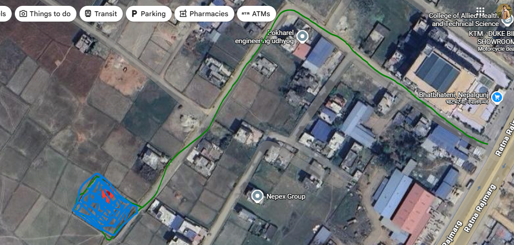Click the pharmacy icon in Pharmacies chip

[x=183, y=14]
